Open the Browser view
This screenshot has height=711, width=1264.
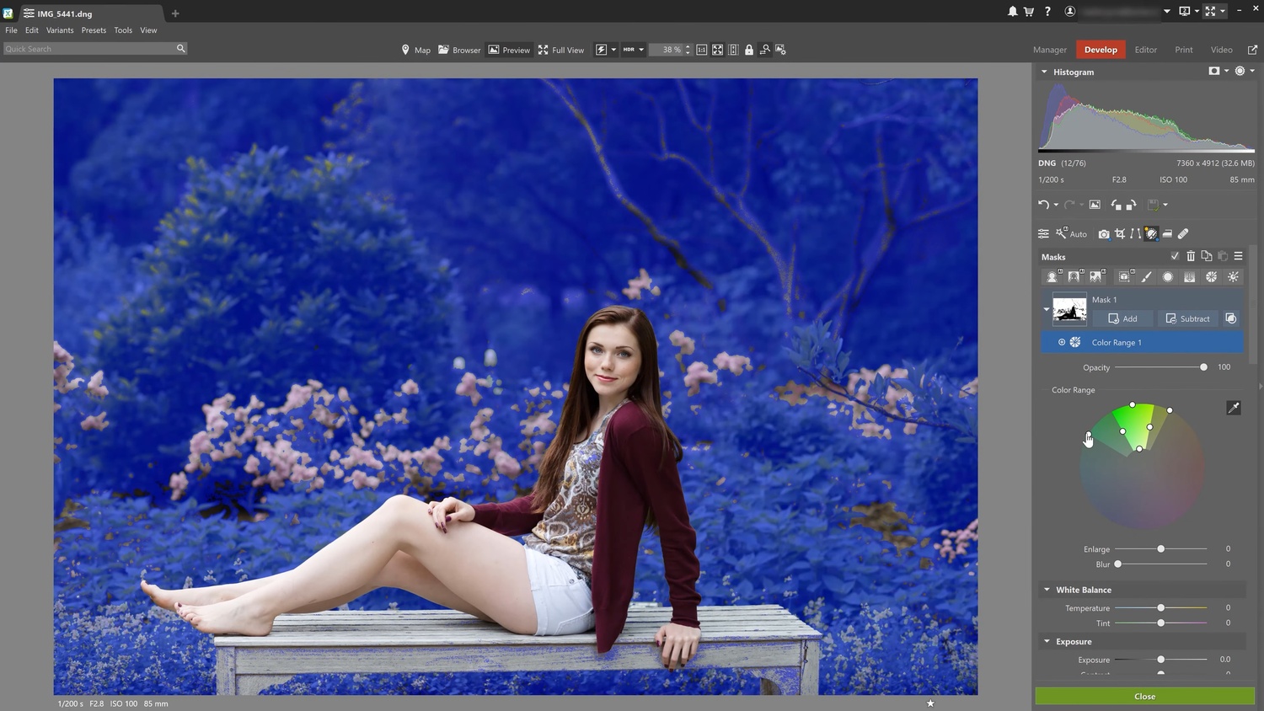point(459,50)
